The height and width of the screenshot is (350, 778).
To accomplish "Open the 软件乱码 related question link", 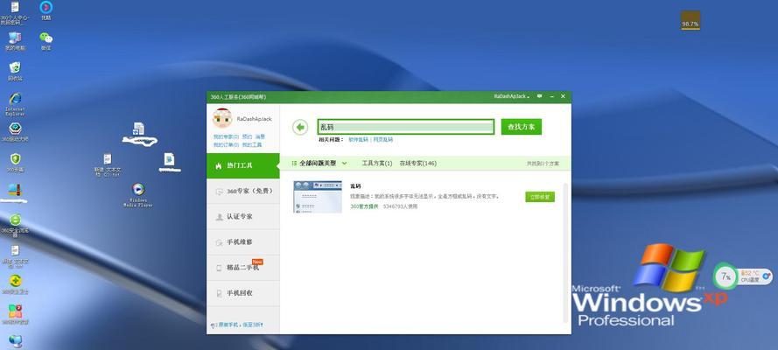I will coord(358,140).
